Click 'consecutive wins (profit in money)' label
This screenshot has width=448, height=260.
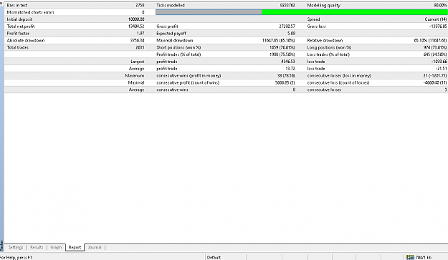tap(189, 76)
